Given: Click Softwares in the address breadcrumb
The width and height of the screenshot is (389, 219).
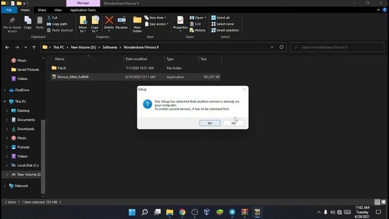Looking at the screenshot, I should coord(109,47).
